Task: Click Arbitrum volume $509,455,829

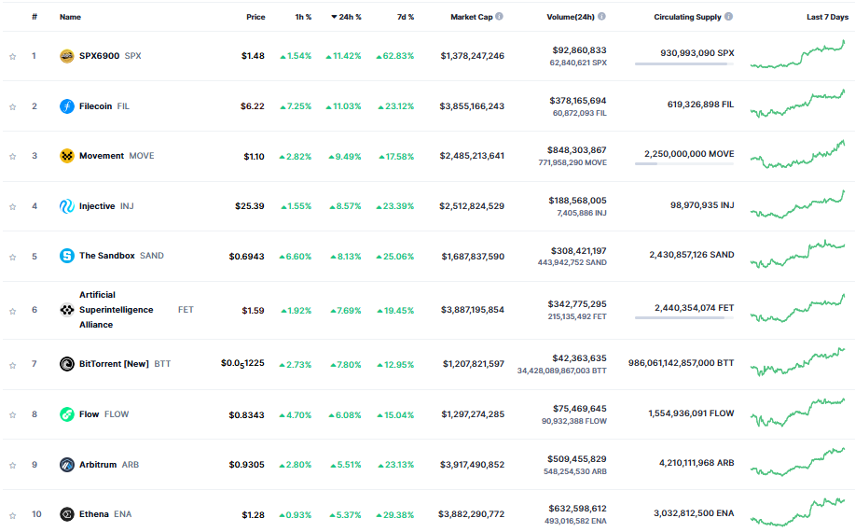Action: [577, 459]
